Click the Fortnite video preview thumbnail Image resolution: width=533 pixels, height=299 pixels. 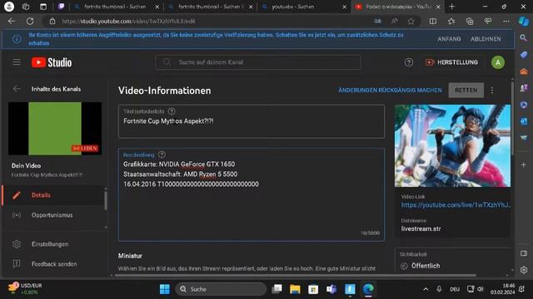pos(452,146)
